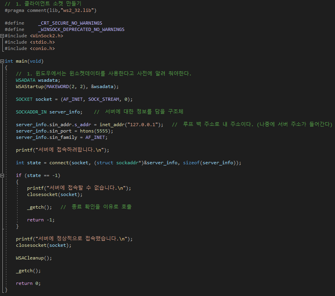
Task: Click the 루프 백 주소 comment
Action: (x=252, y=125)
